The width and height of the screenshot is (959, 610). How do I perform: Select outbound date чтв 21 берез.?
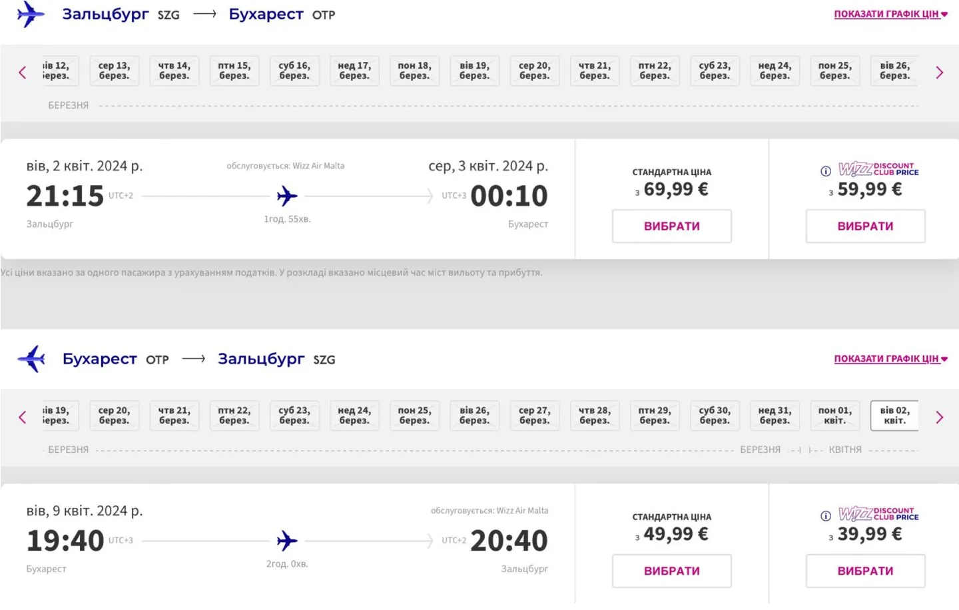point(595,71)
